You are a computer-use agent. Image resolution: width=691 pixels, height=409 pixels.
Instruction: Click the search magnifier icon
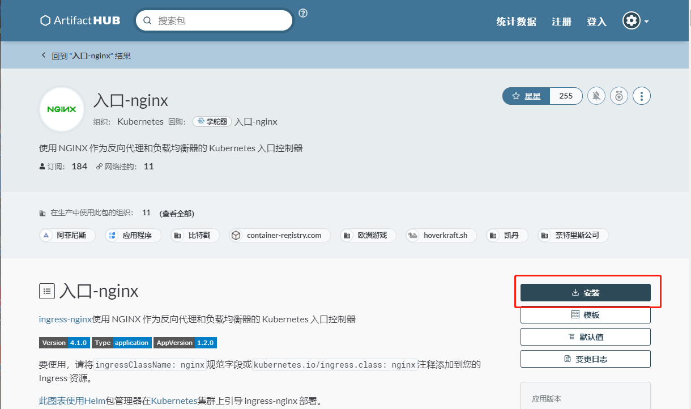coord(147,21)
